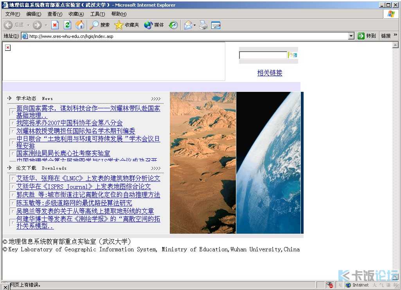The image size is (401, 290).
Task: Open the 编辑(E) Edit menu
Action: point(34,14)
